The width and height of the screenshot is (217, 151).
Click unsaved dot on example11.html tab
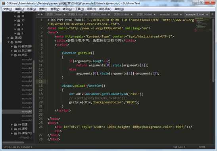coord(181,15)
